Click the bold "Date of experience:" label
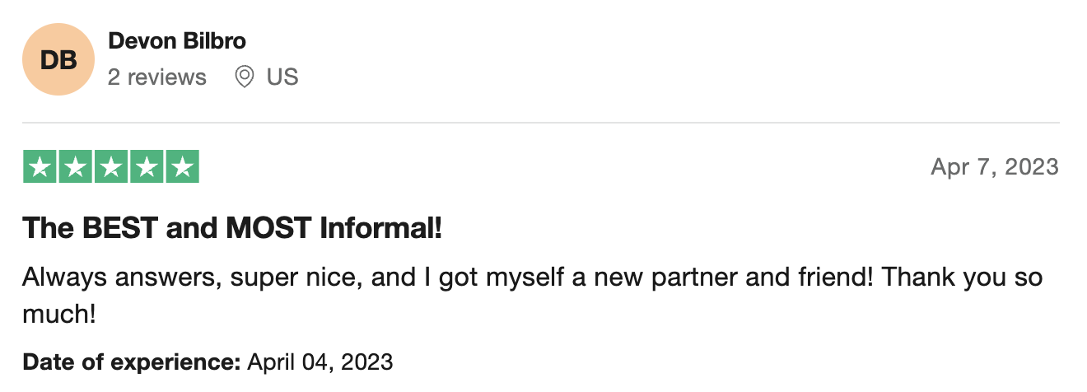 pos(132,362)
